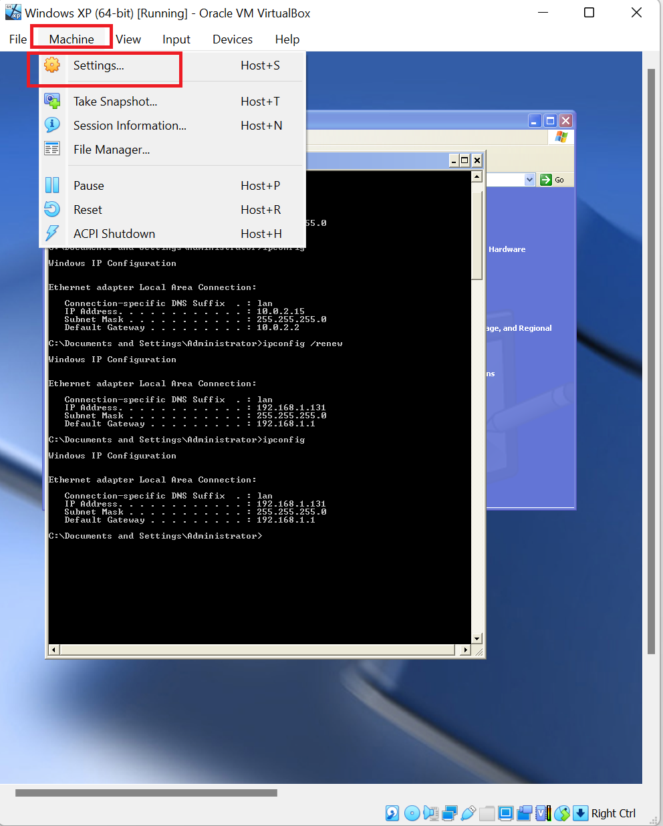
Task: Click the command prompt scroll-down arrow
Action: coord(477,639)
